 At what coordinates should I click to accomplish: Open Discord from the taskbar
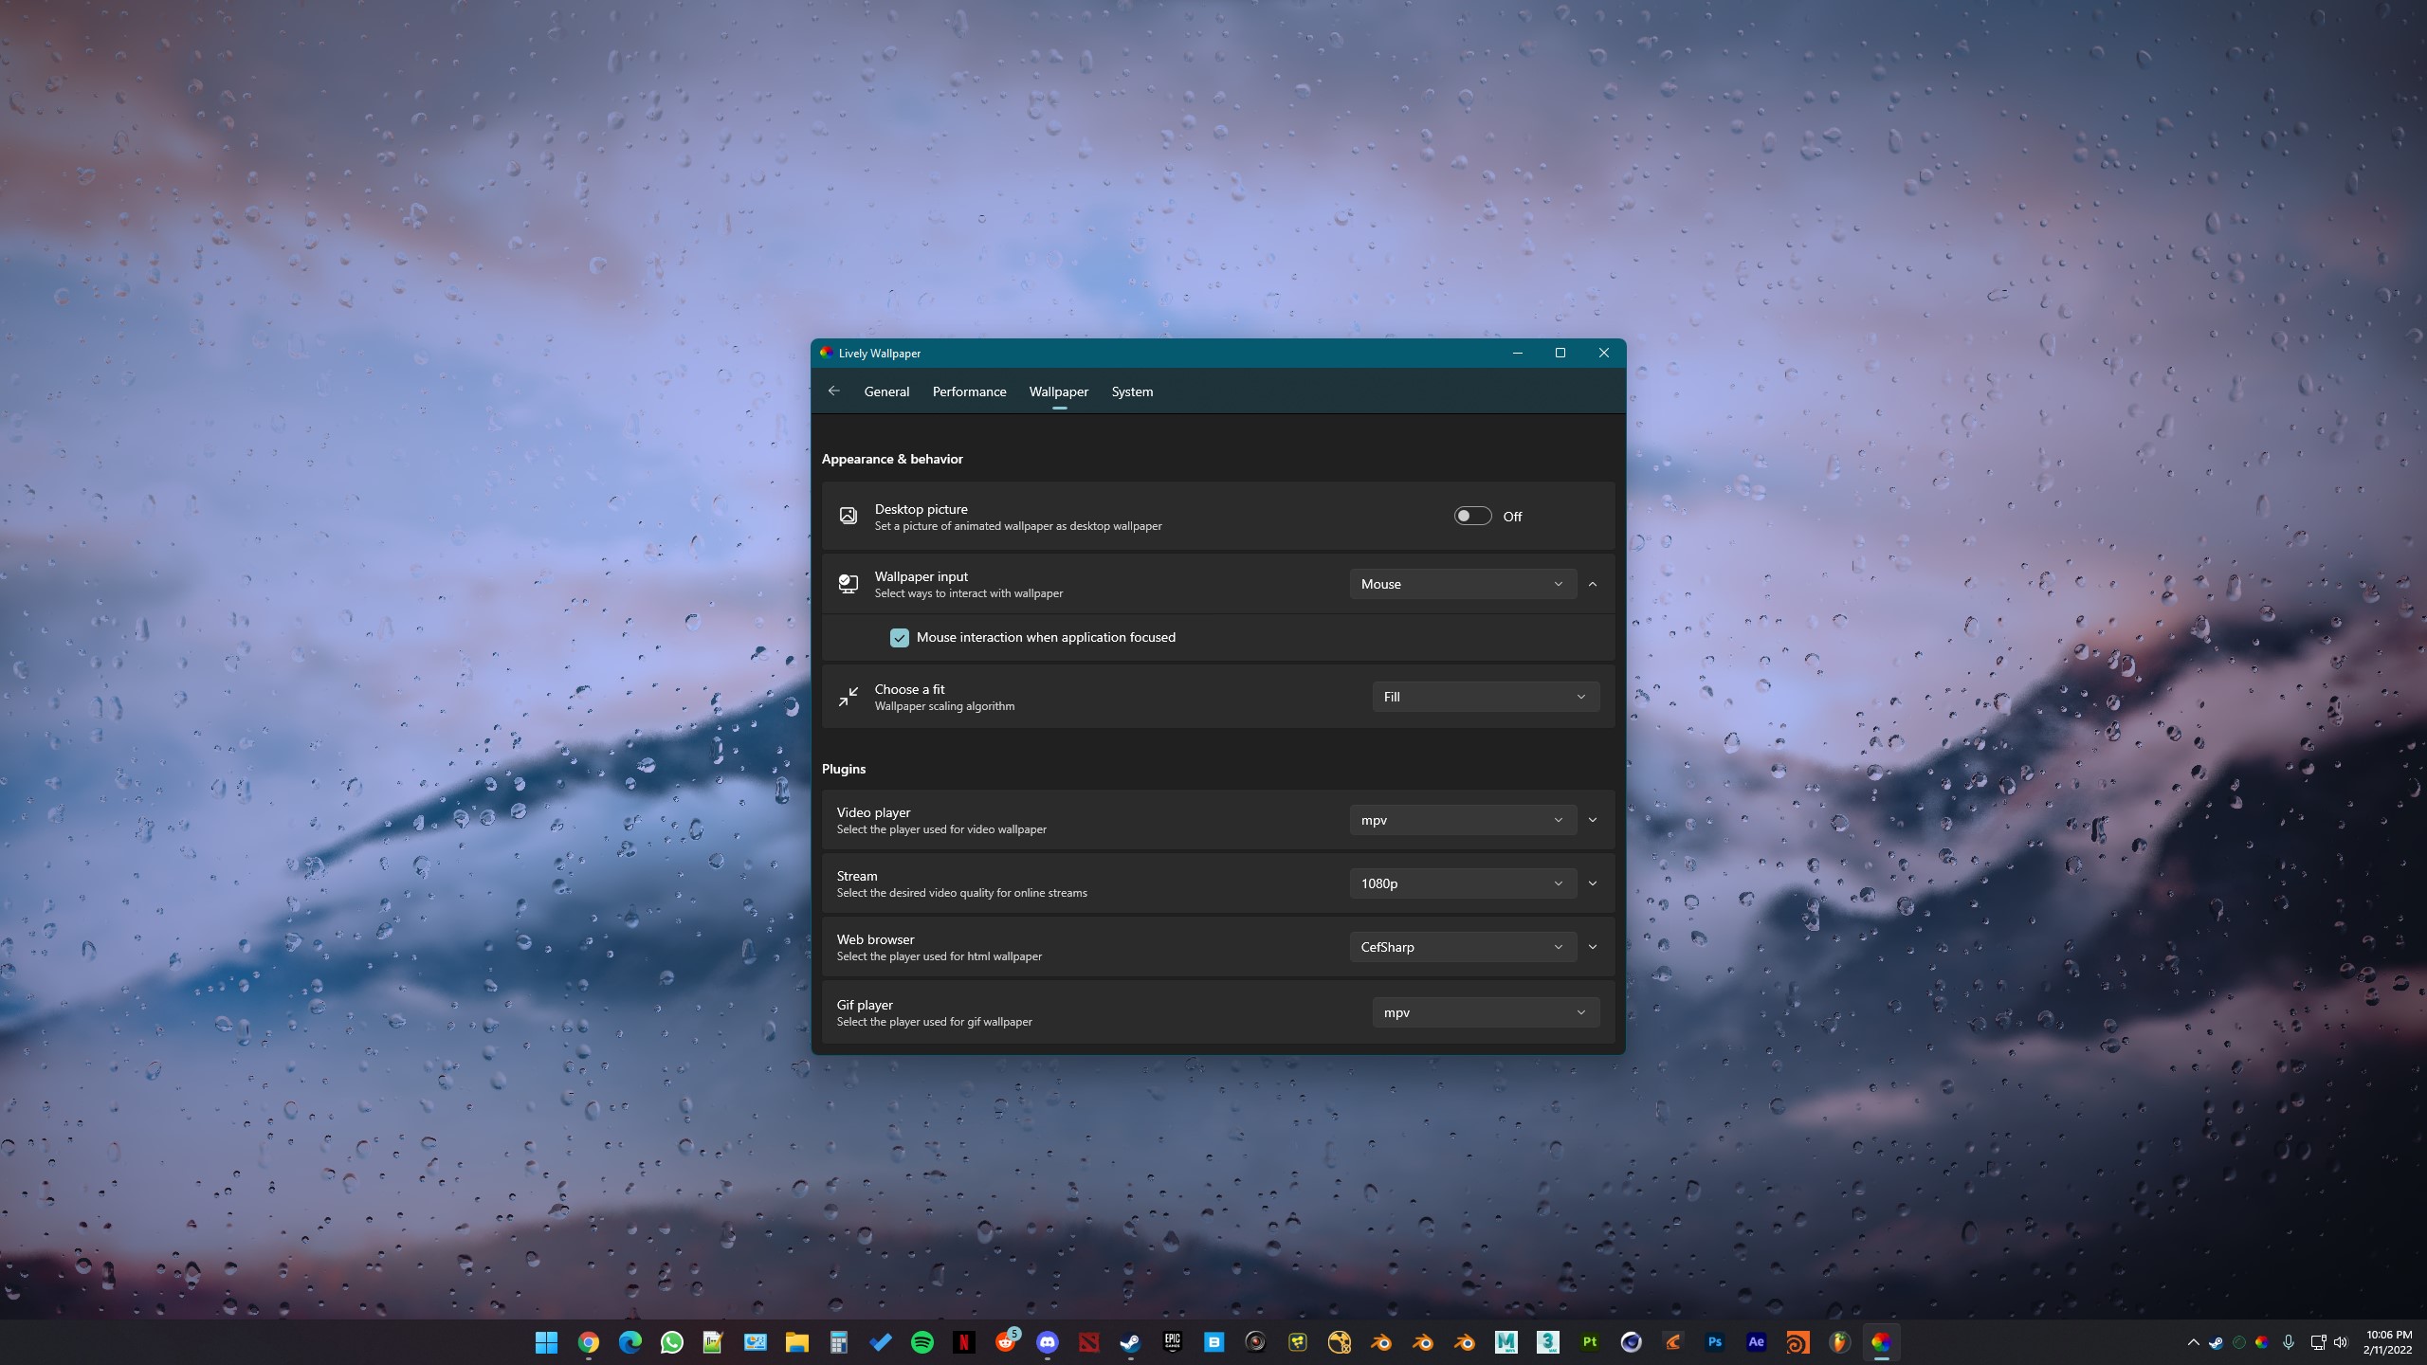point(1048,1342)
